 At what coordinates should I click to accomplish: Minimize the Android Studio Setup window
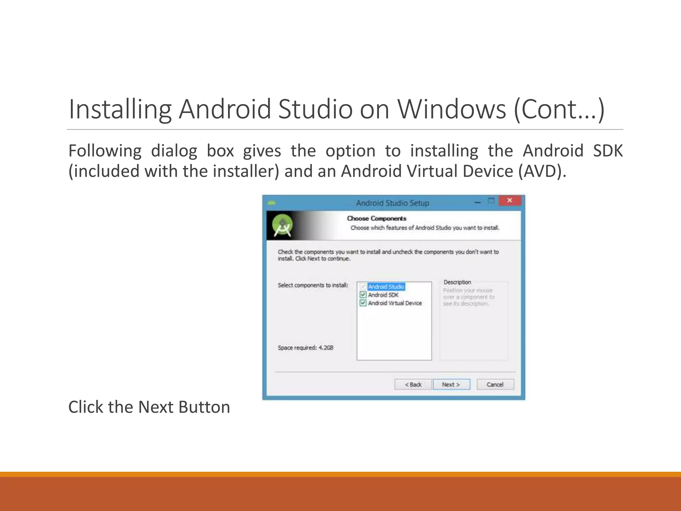(x=478, y=202)
